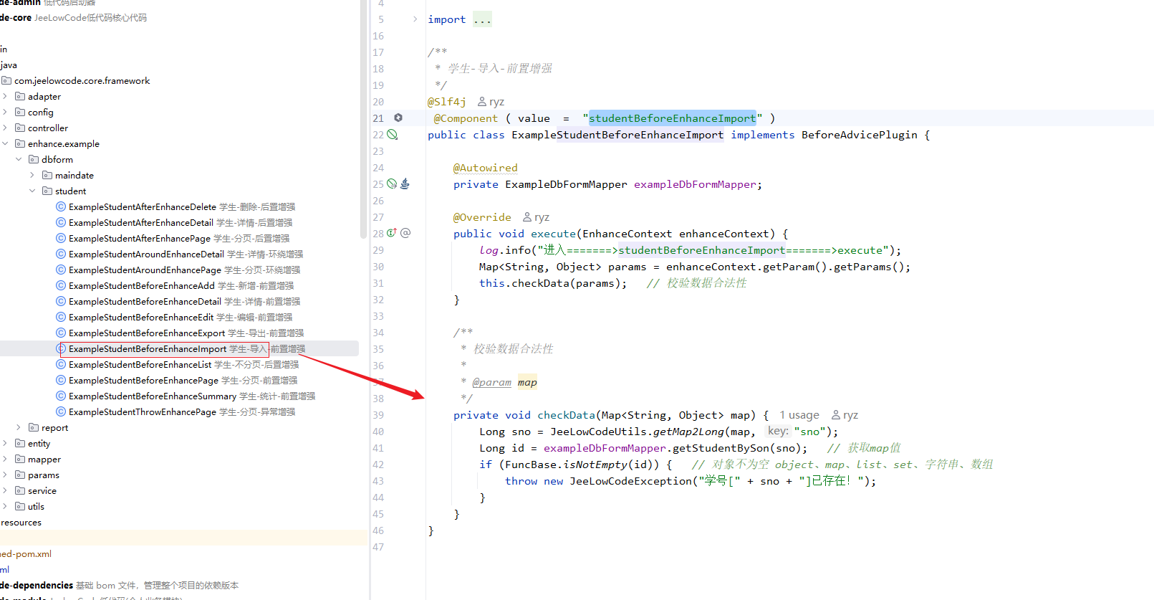Collapse the dbform package

[x=19, y=159]
